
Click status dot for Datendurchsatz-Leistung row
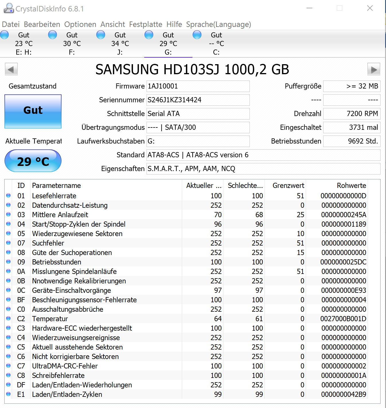coord(8,205)
